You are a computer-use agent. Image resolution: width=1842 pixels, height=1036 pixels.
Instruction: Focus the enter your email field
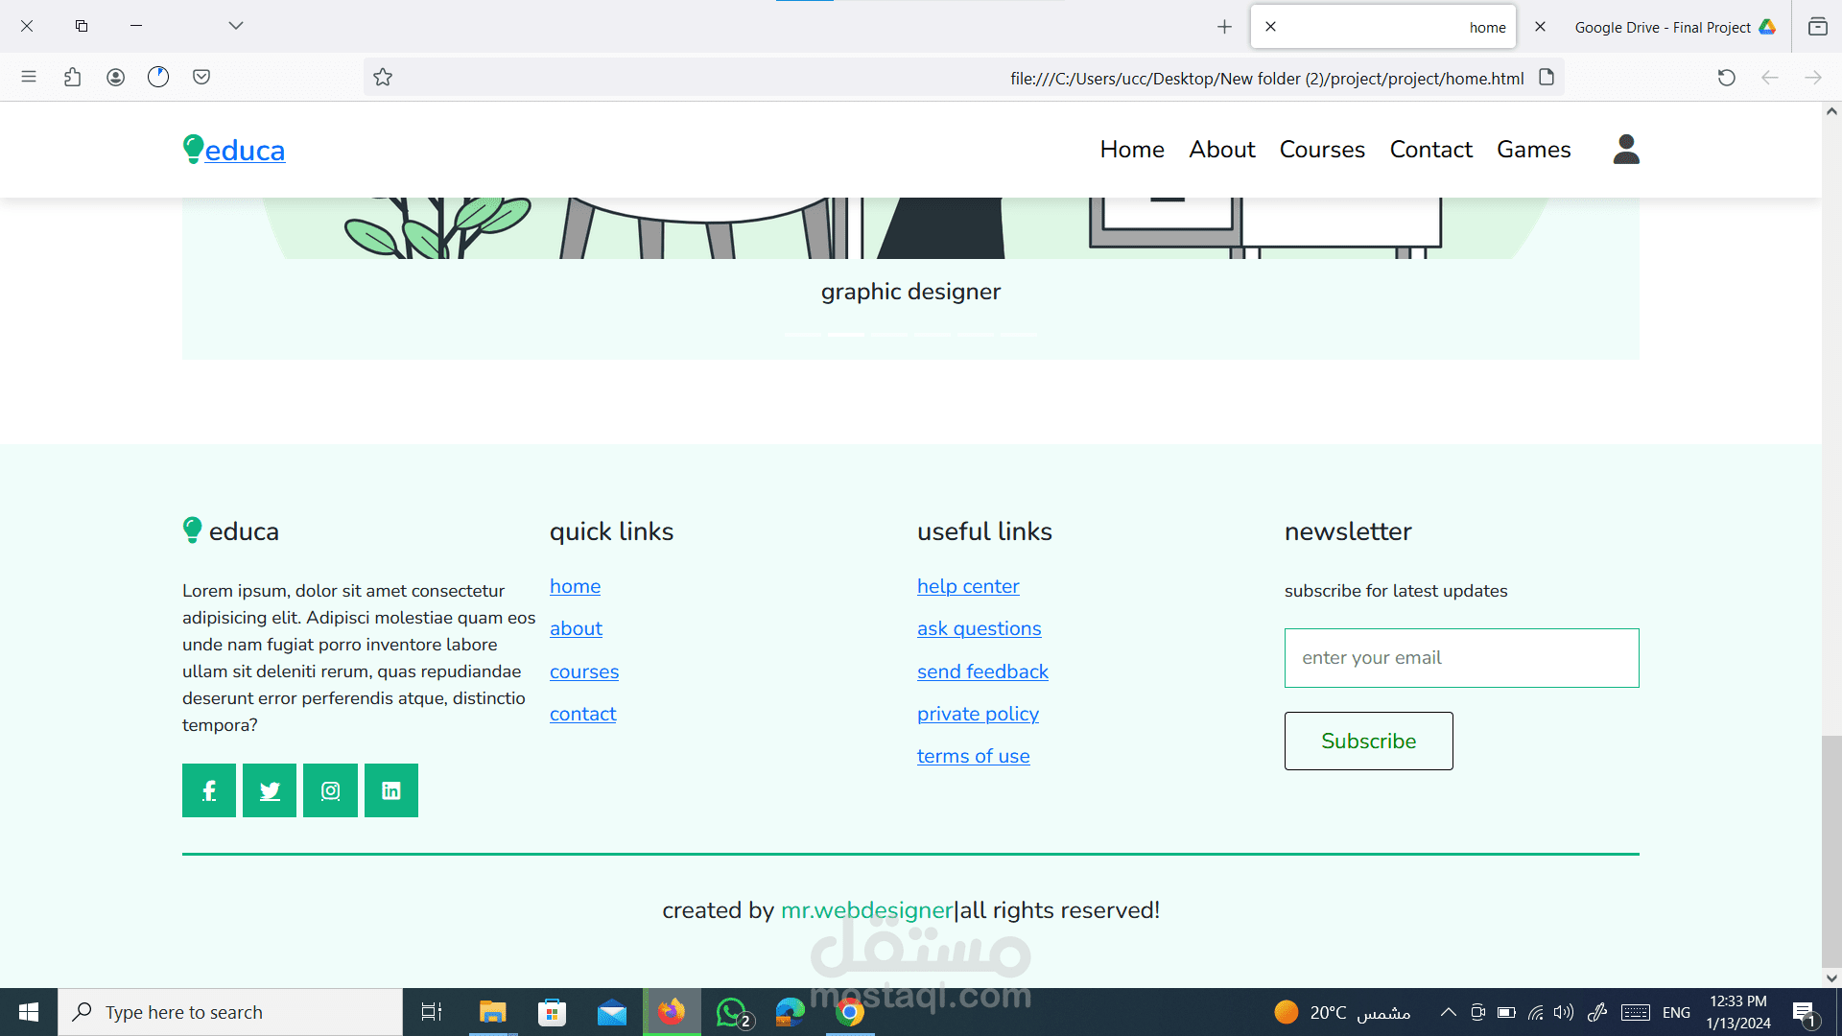click(x=1461, y=658)
